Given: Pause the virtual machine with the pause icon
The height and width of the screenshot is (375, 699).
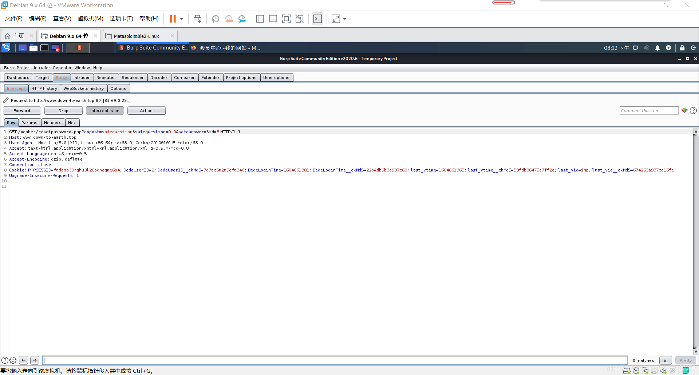Looking at the screenshot, I should click(x=173, y=19).
